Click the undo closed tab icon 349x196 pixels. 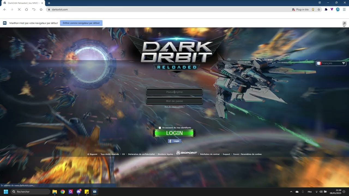(34, 10)
